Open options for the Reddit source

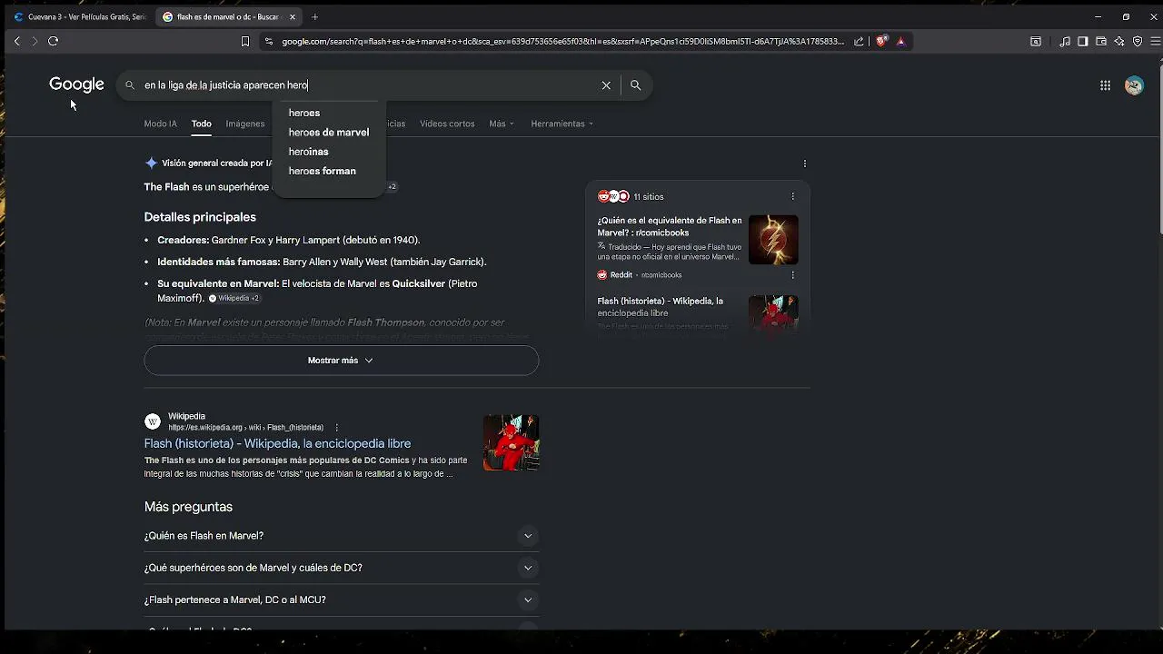coord(792,274)
